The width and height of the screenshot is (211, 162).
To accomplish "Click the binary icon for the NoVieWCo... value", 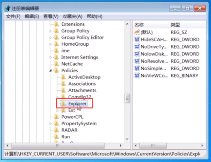I will pos(137,76).
